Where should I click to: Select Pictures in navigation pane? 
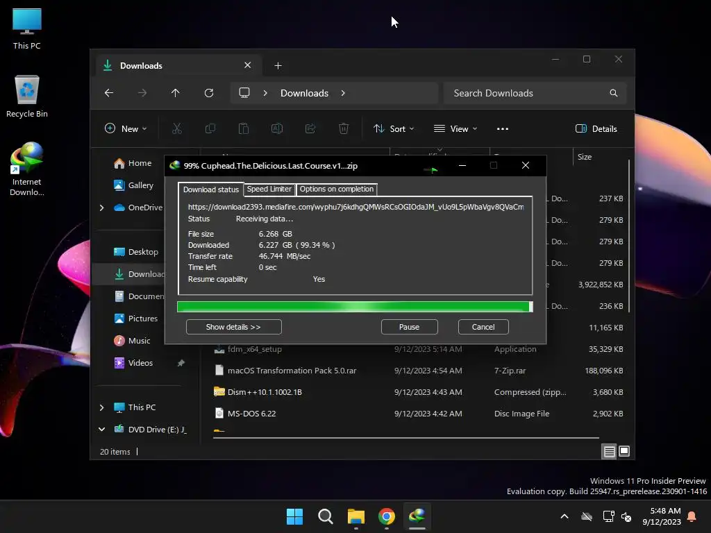point(136,319)
